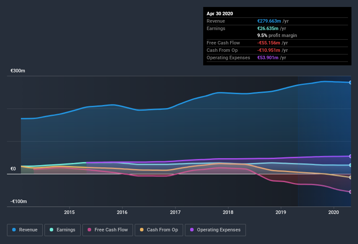
Task: Click the pink Free Cash Flow legend dot
Action: (89, 230)
